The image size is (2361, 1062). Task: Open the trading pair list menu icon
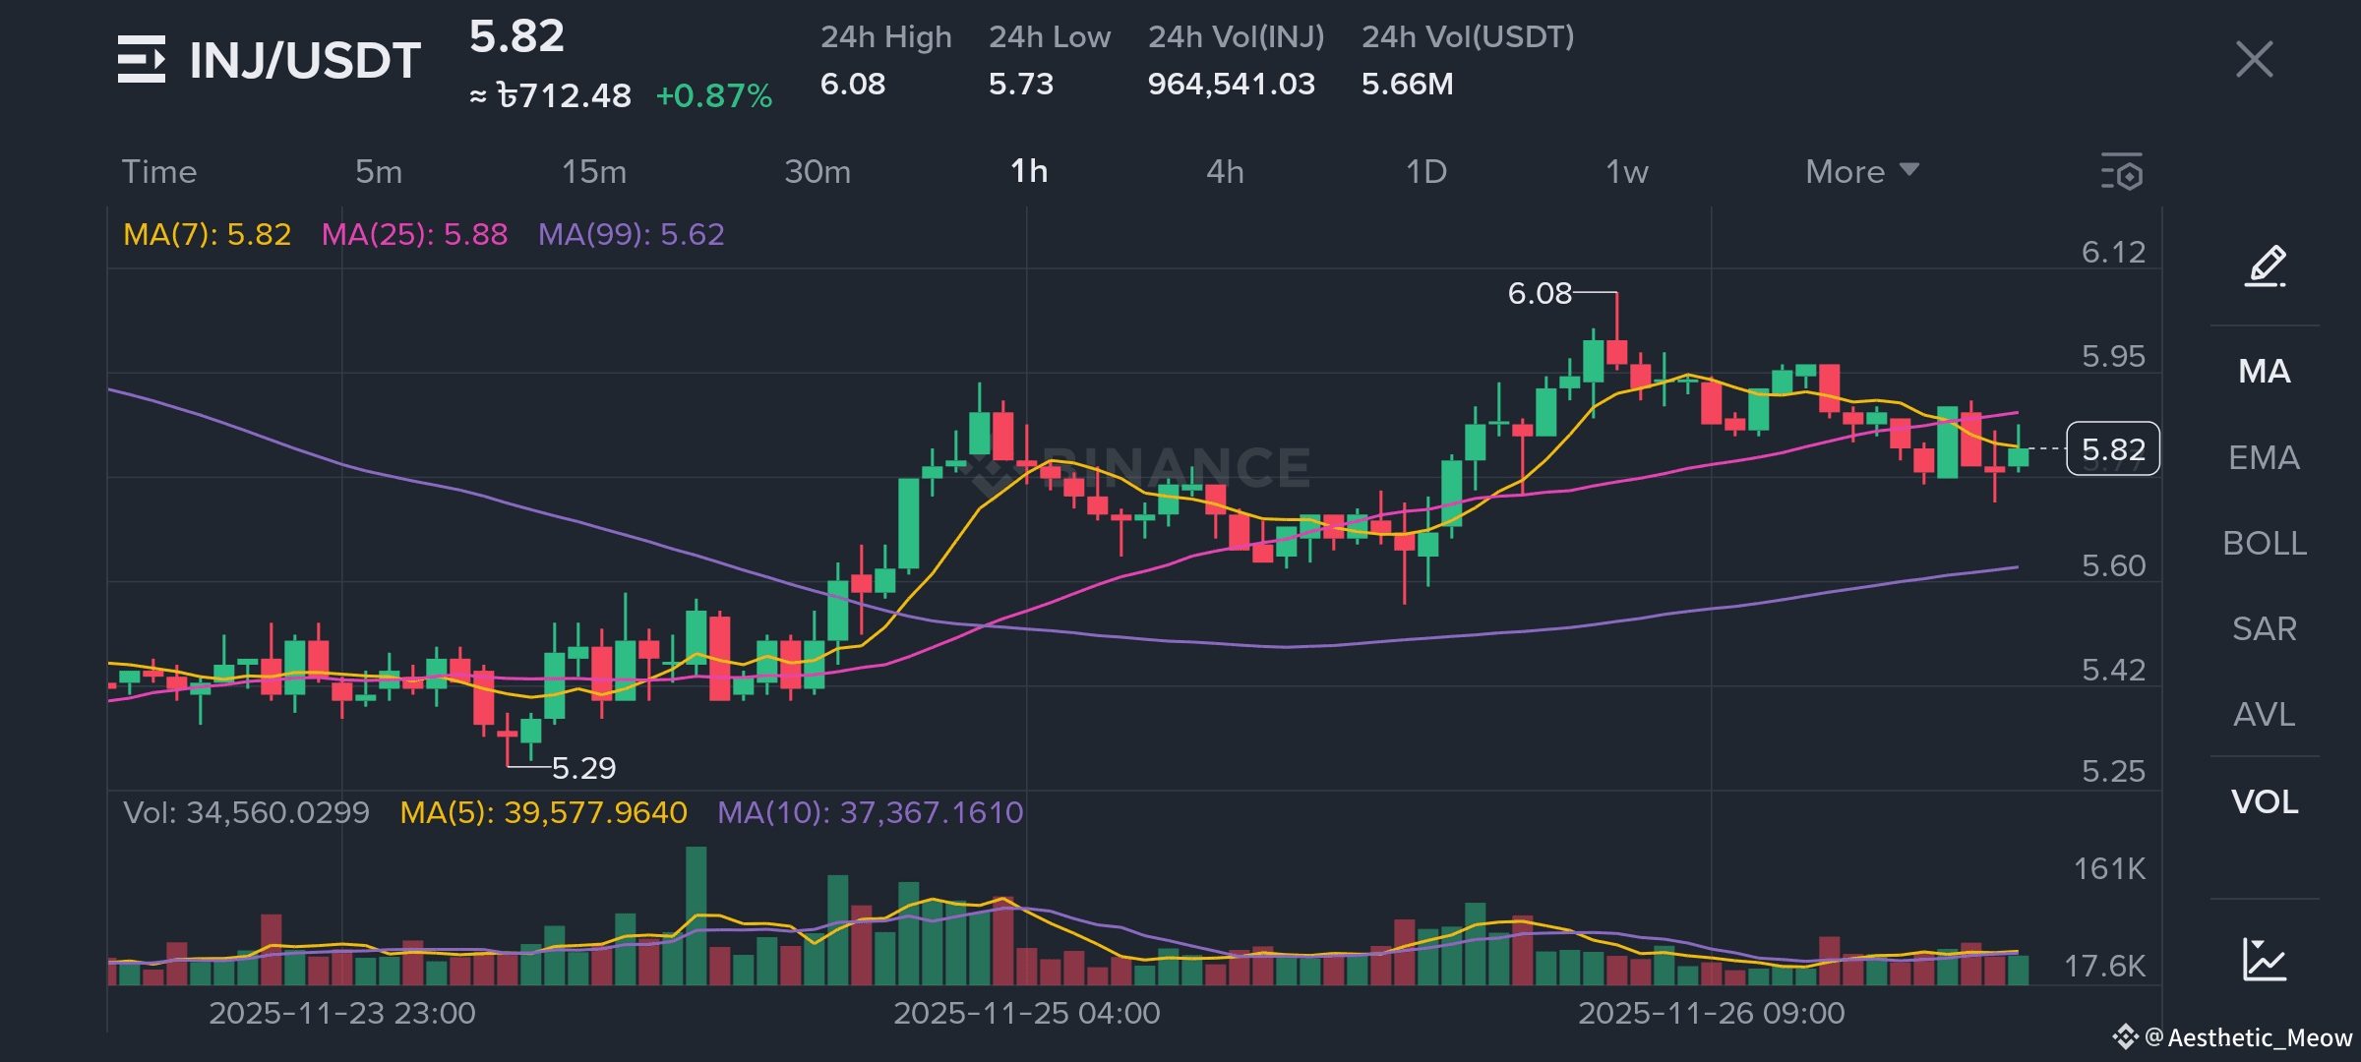pos(142,59)
